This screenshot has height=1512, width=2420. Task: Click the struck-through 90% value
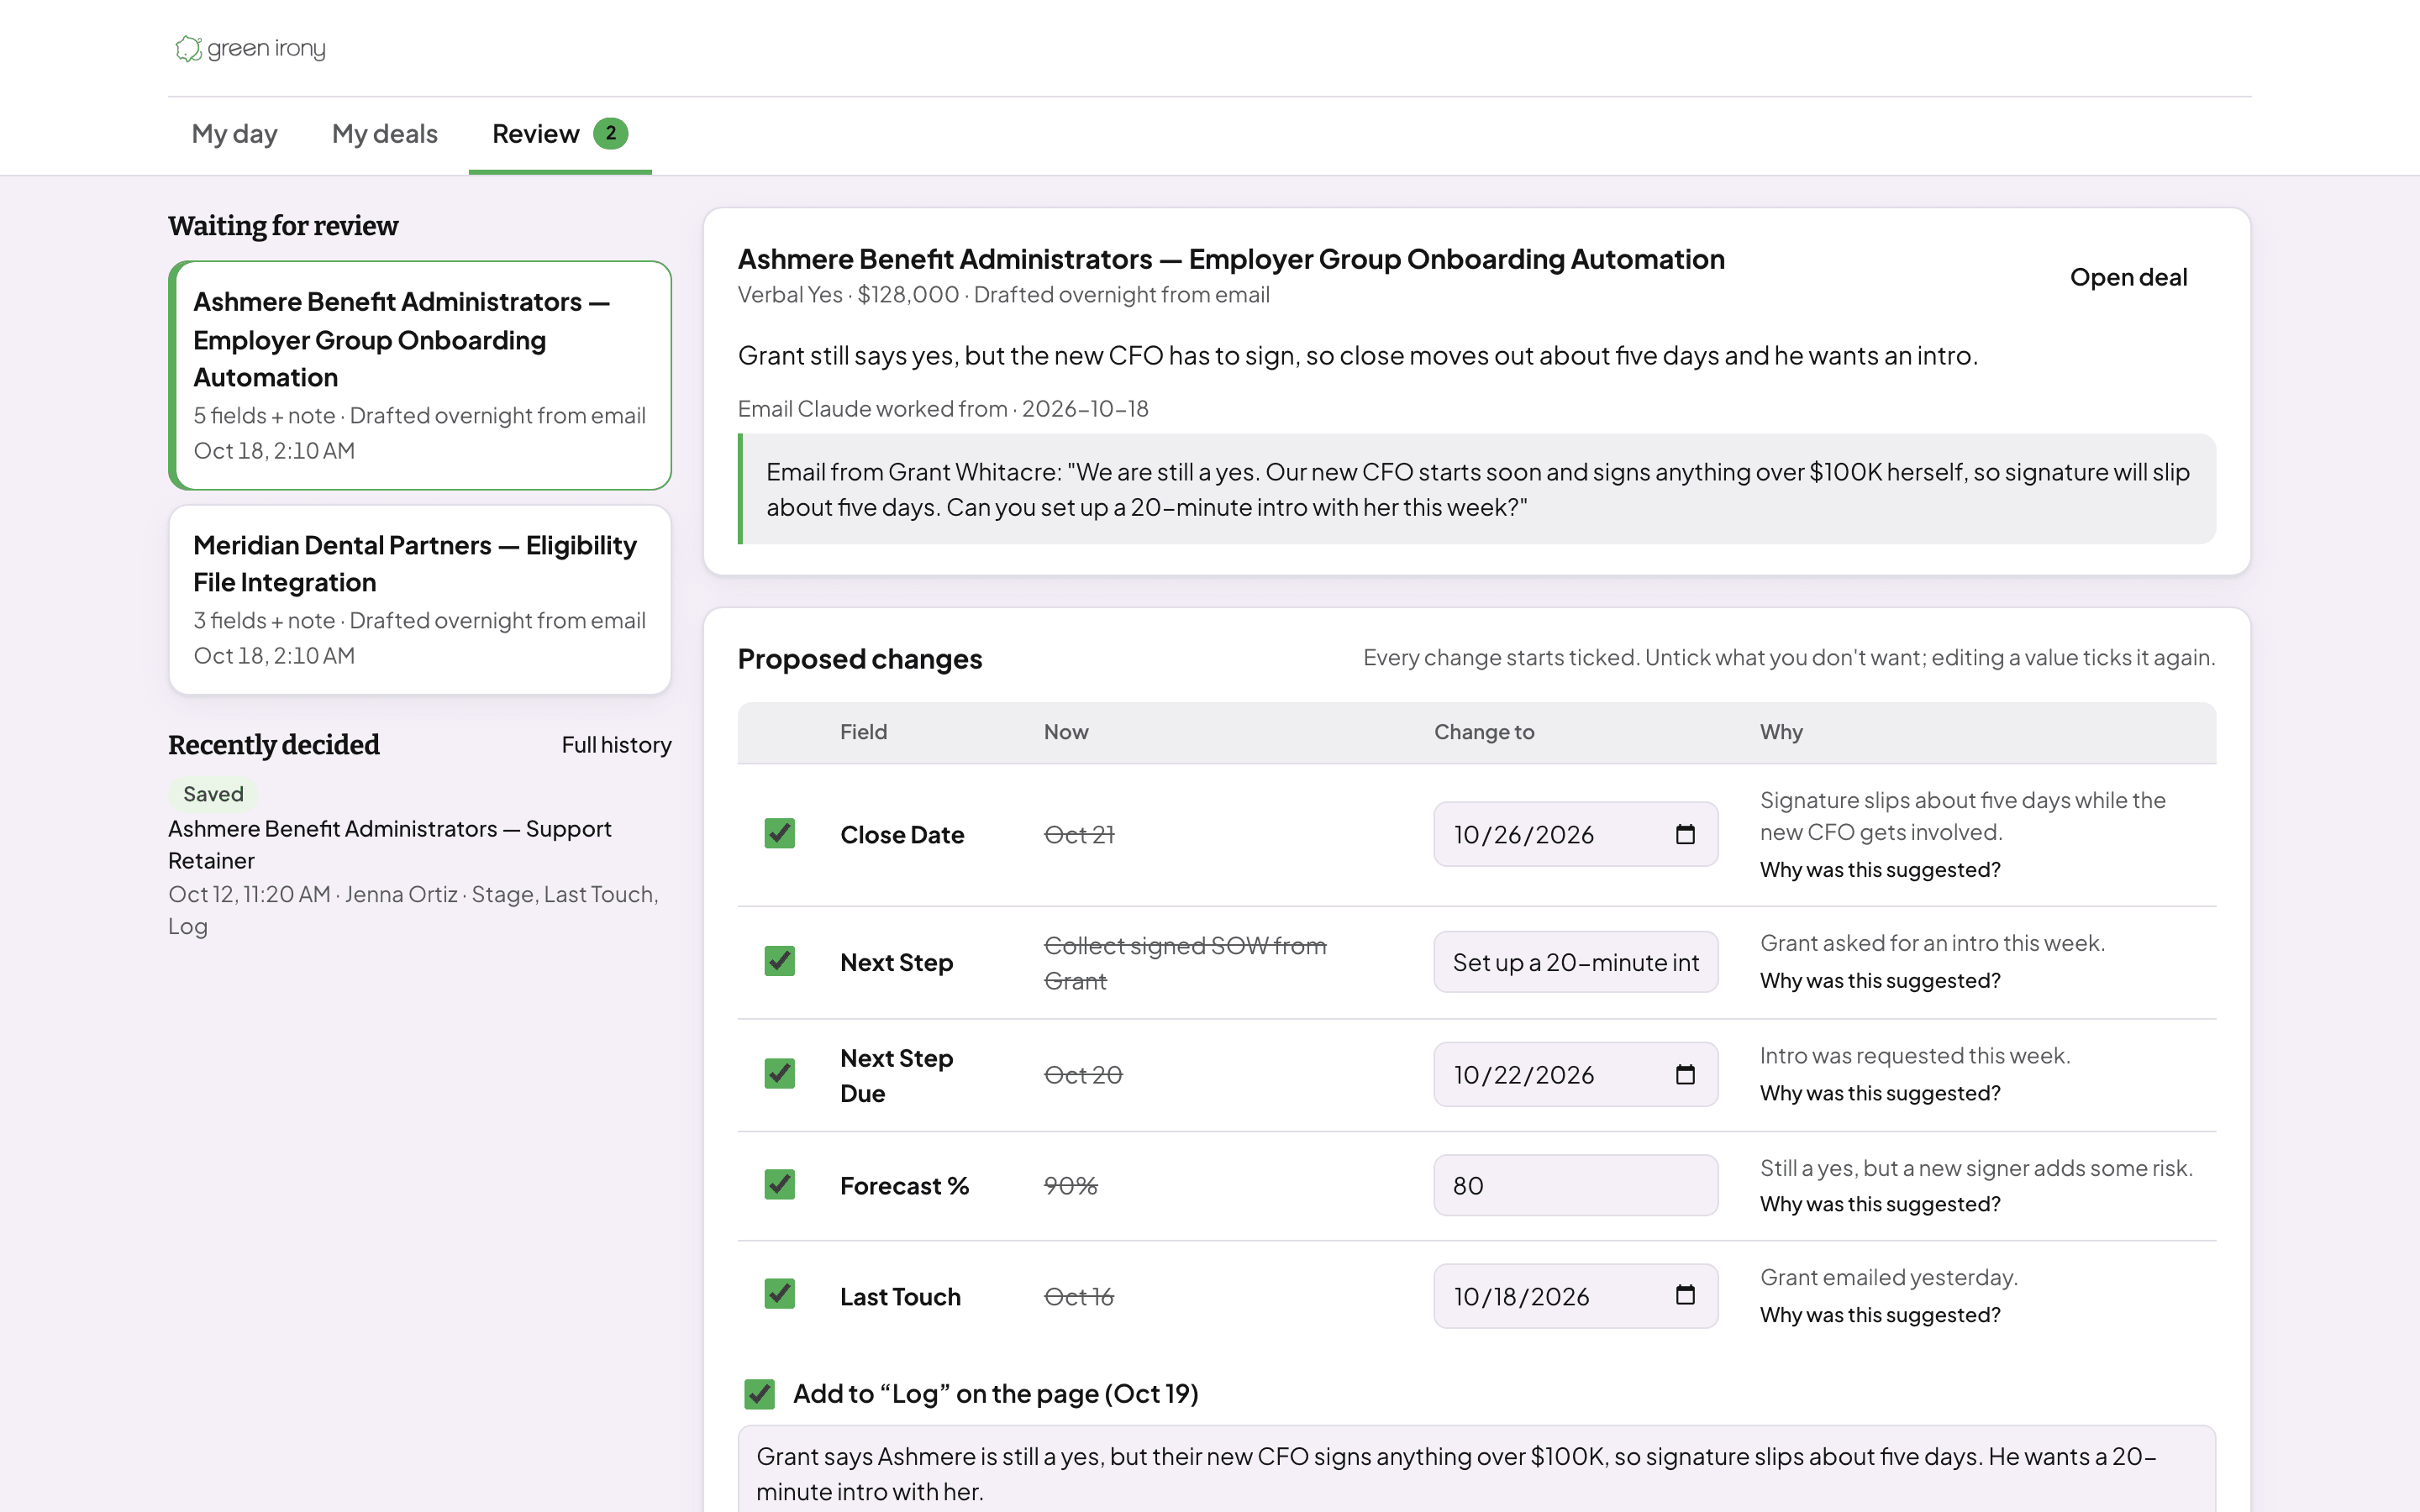pos(1070,1185)
